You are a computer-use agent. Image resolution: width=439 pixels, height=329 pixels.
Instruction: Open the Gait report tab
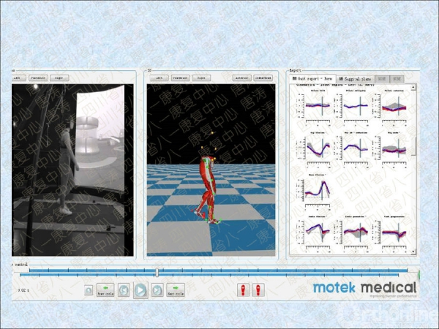click(313, 77)
